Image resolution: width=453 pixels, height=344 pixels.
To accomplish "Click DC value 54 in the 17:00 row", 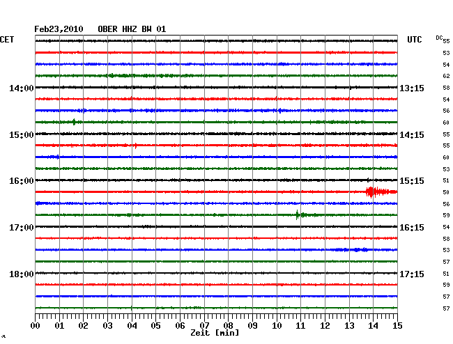I will [x=446, y=227].
